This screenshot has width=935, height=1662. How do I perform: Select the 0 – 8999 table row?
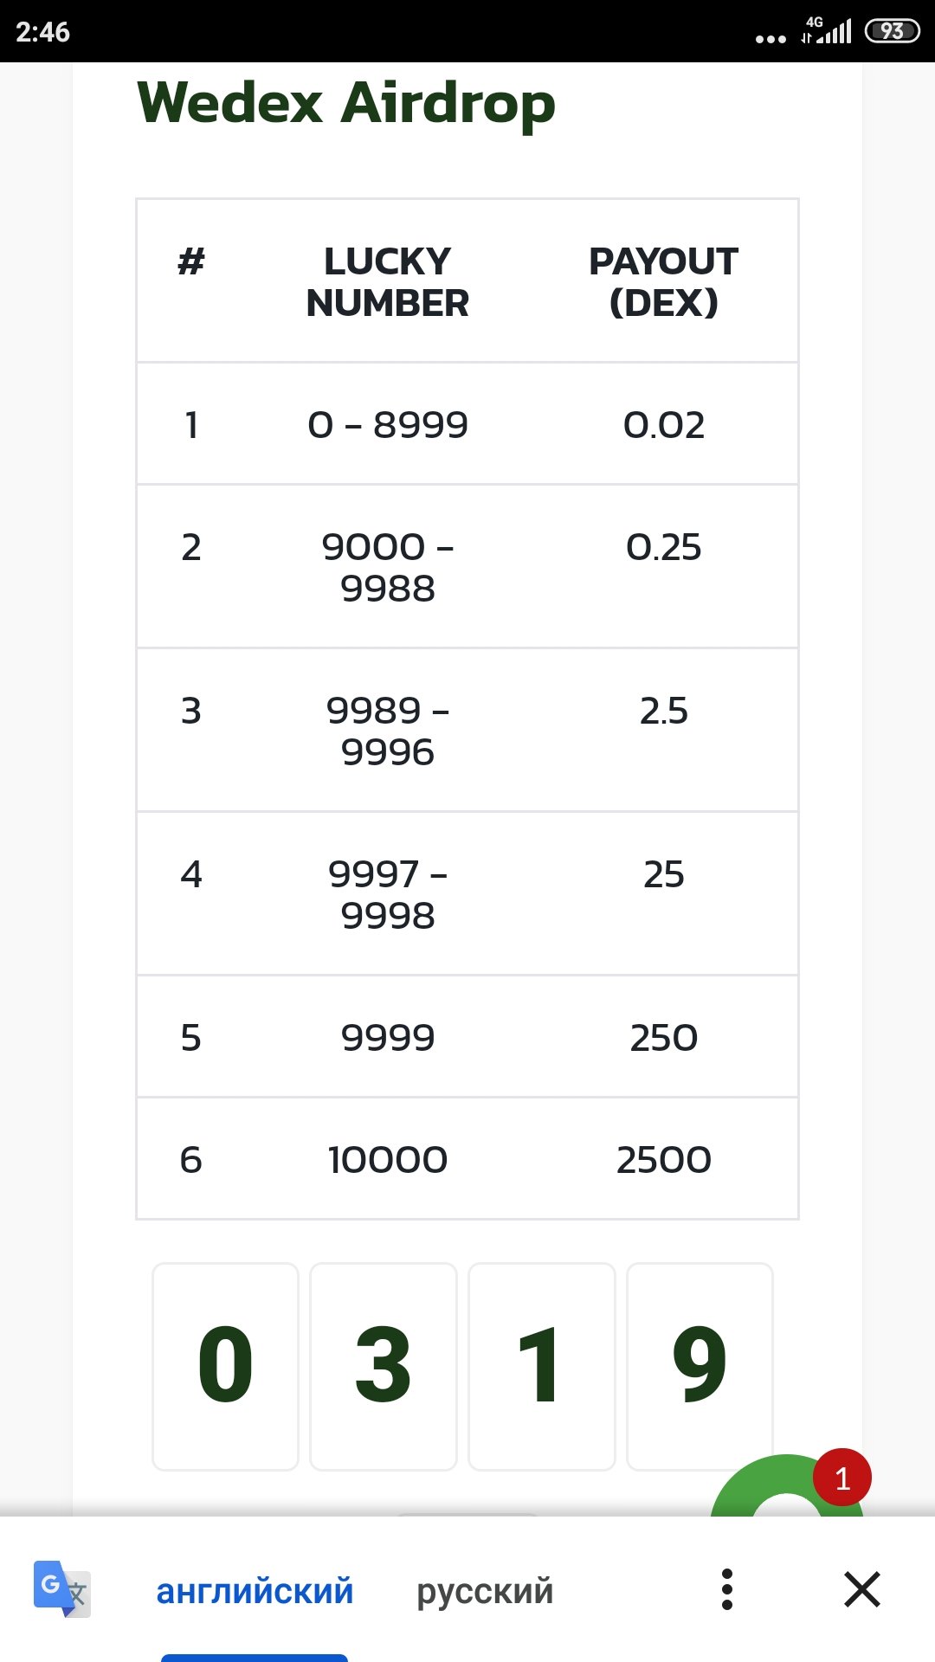pyautogui.click(x=467, y=424)
